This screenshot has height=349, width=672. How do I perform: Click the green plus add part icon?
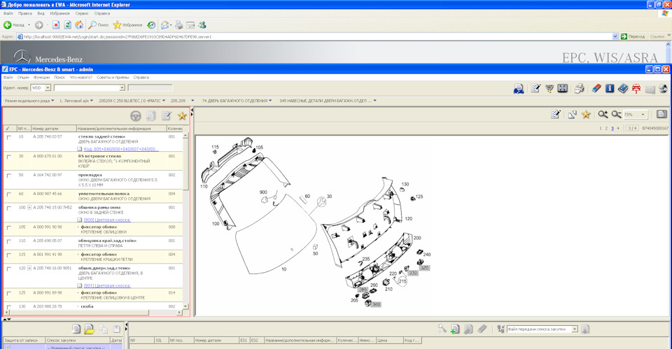coord(455,329)
